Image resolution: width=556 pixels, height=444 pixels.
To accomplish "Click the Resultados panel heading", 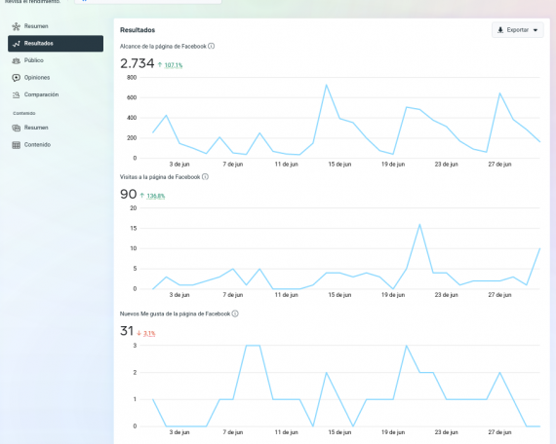I will pos(138,30).
